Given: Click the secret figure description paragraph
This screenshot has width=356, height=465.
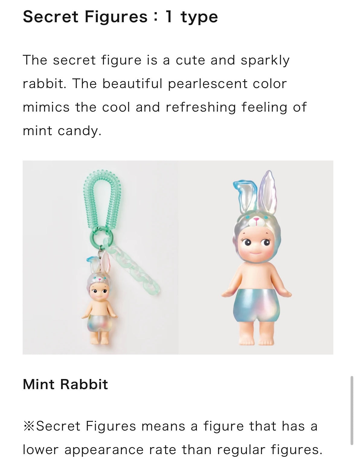Looking at the screenshot, I should [165, 95].
